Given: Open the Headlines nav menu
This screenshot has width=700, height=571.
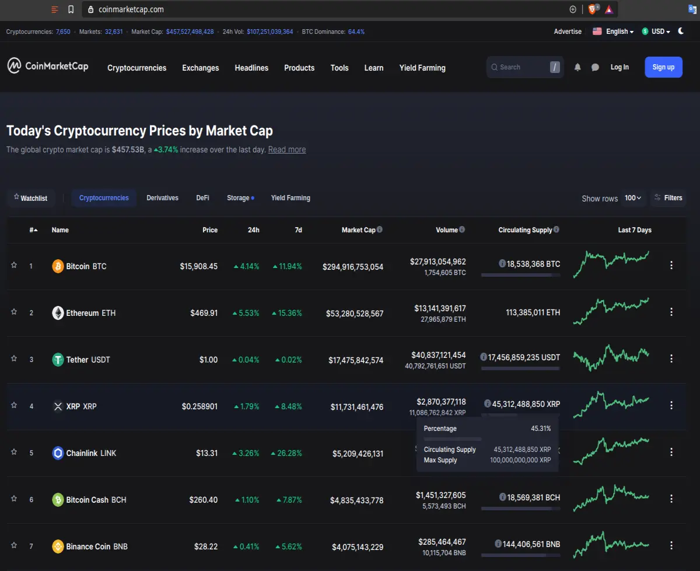Looking at the screenshot, I should pyautogui.click(x=251, y=68).
